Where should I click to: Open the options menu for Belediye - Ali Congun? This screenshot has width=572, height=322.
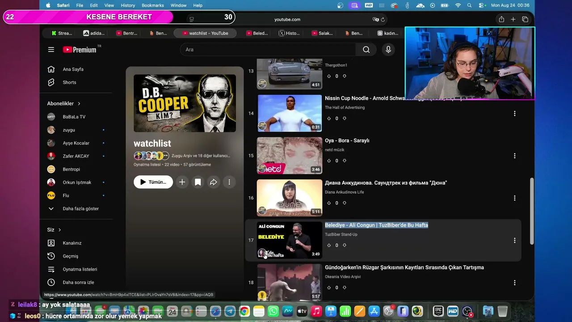click(x=514, y=240)
